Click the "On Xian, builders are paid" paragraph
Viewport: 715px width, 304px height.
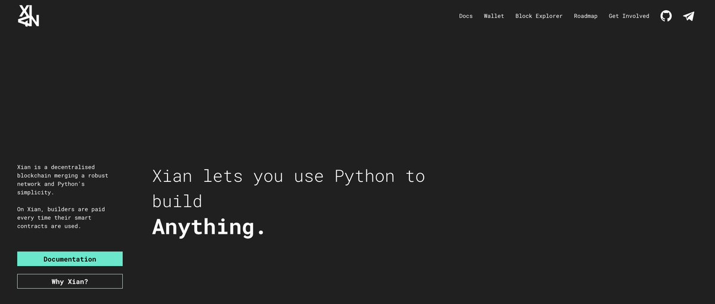click(x=61, y=218)
